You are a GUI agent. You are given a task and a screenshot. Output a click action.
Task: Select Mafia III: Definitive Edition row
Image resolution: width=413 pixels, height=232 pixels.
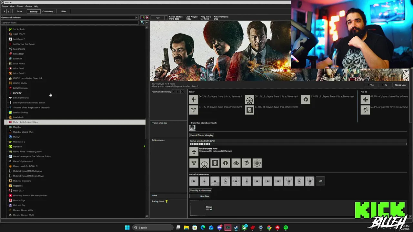(x=75, y=122)
